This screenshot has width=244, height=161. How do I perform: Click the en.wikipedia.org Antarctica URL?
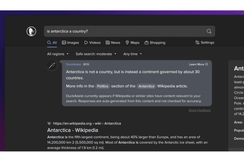[87, 124]
